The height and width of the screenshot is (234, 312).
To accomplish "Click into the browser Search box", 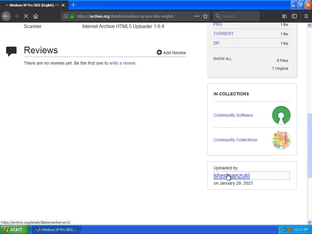I will tap(236, 16).
